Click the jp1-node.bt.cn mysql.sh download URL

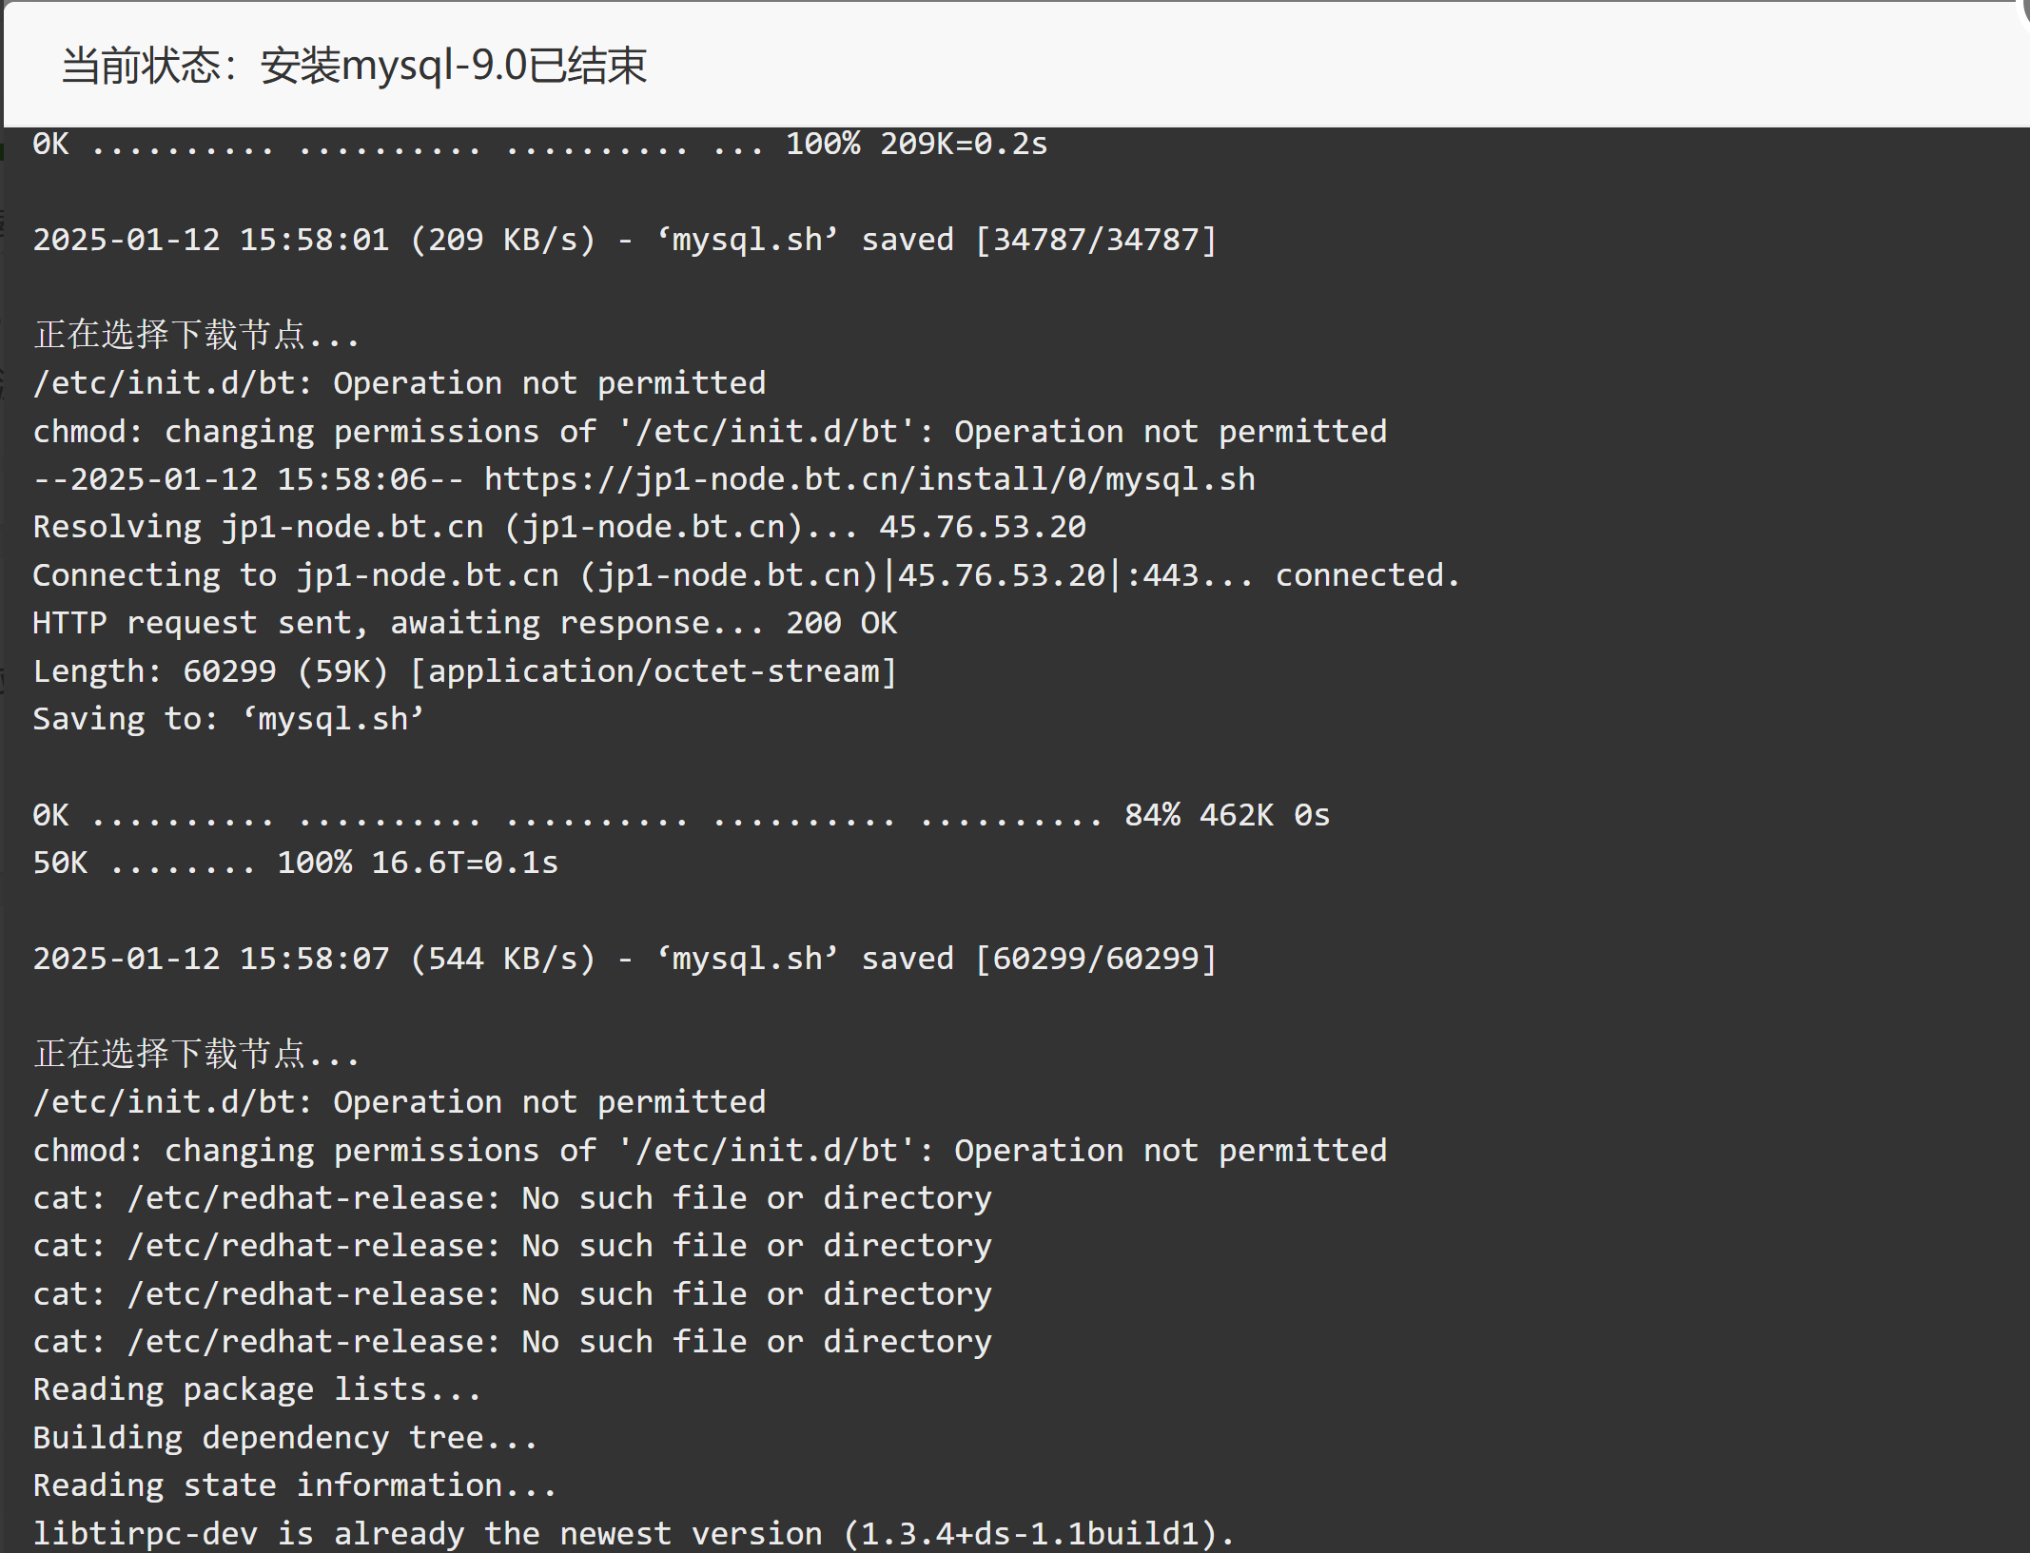[869, 478]
